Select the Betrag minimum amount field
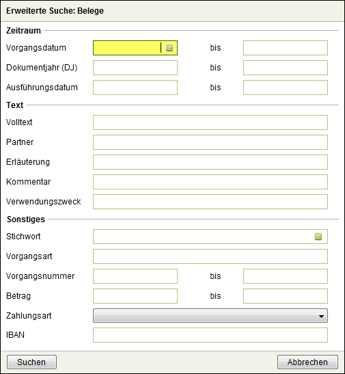 point(135,296)
